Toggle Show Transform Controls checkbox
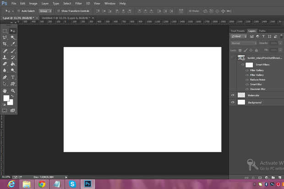Screen dimensions: 284x189 point(59,10)
